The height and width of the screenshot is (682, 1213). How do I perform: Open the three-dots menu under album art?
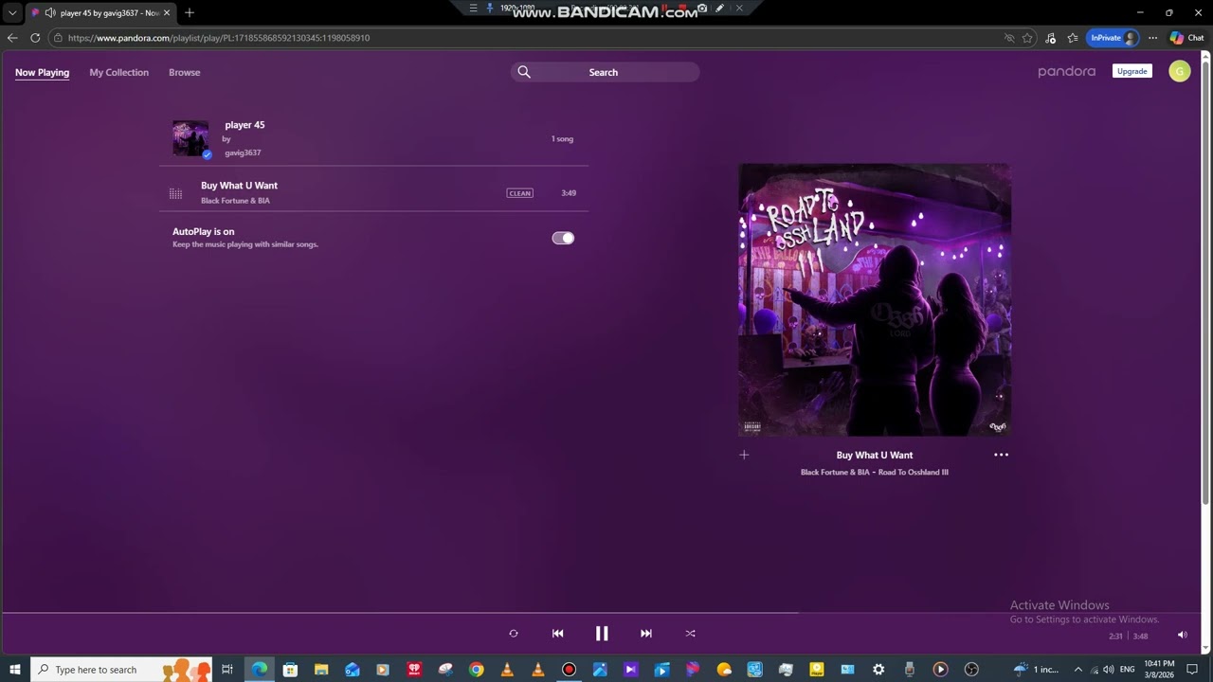[x=1001, y=455]
